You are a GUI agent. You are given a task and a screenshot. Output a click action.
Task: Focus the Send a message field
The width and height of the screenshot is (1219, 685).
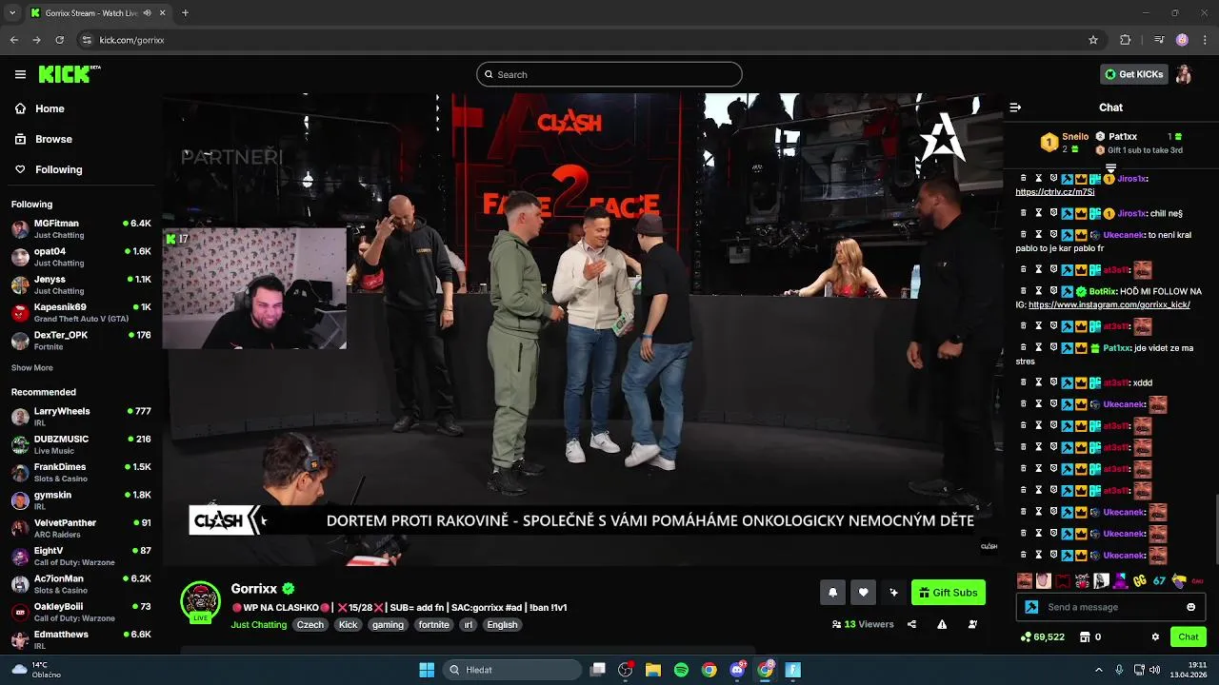[x=1110, y=607]
